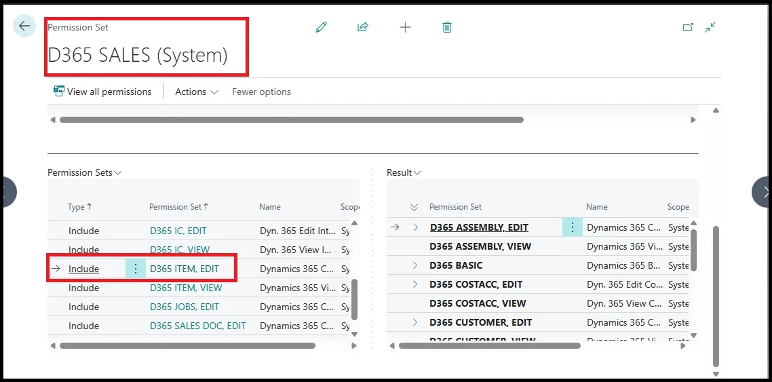Click Permission Sets grid vertical scrollbar thumb
Screen dimensions: 772x382
[354, 299]
